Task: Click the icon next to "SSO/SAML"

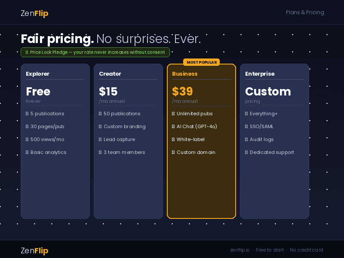Action: tap(246, 127)
